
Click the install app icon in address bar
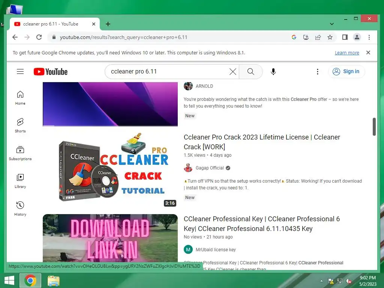(x=306, y=37)
